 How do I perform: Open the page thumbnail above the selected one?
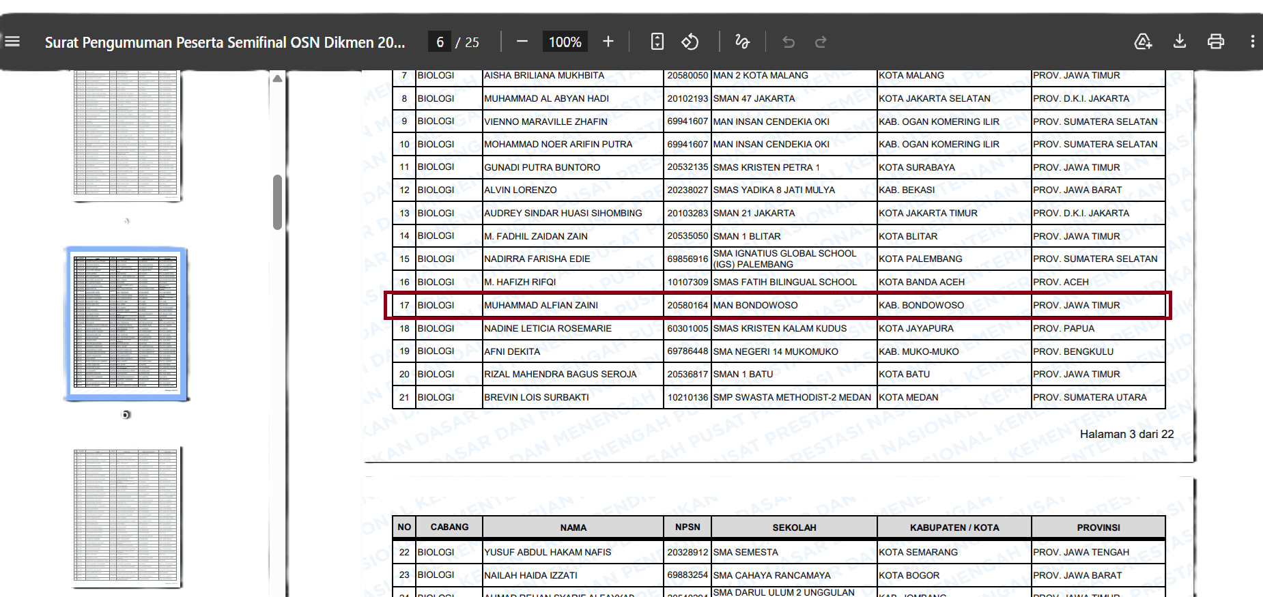tap(126, 134)
